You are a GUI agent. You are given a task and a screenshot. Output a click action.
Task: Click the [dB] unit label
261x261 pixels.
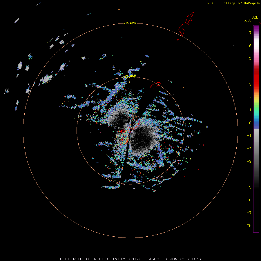pyautogui.click(x=247, y=20)
